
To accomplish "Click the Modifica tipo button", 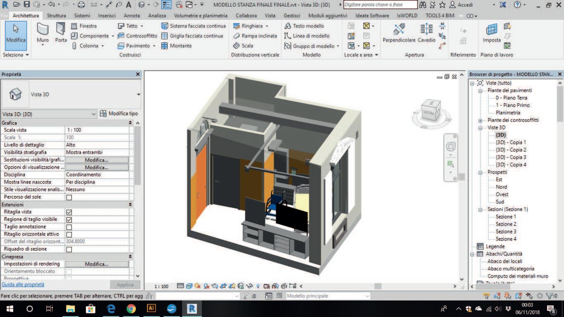I will 119,114.
